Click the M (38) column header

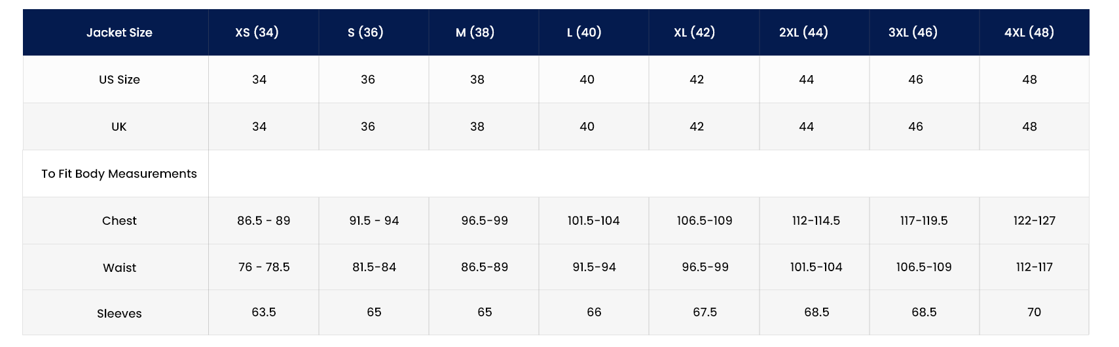coord(475,33)
